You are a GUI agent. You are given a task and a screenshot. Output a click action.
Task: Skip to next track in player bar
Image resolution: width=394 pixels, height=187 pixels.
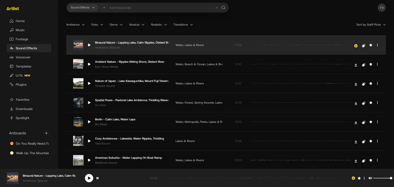pos(98,178)
